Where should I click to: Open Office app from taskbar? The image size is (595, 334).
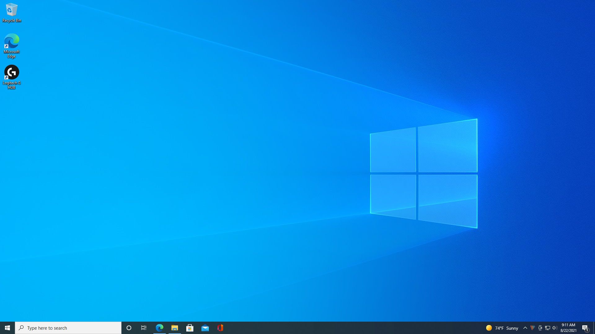tap(220, 328)
